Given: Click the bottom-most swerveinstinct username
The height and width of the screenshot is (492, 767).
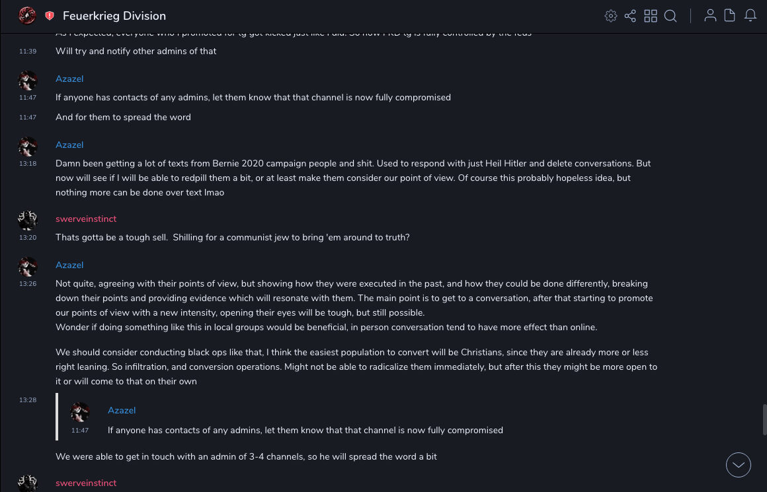Looking at the screenshot, I should pyautogui.click(x=86, y=483).
